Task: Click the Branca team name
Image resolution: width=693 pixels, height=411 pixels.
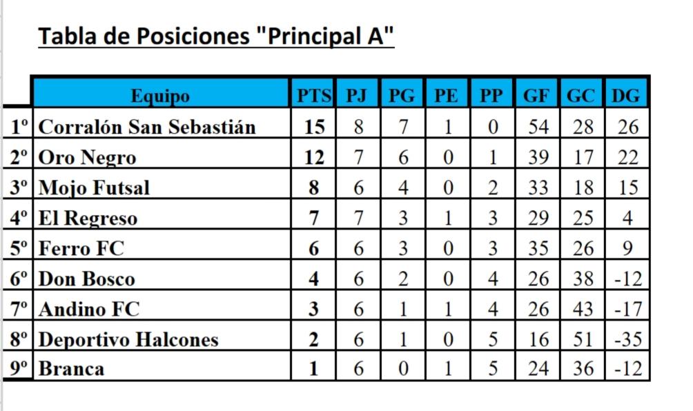Action: point(72,369)
